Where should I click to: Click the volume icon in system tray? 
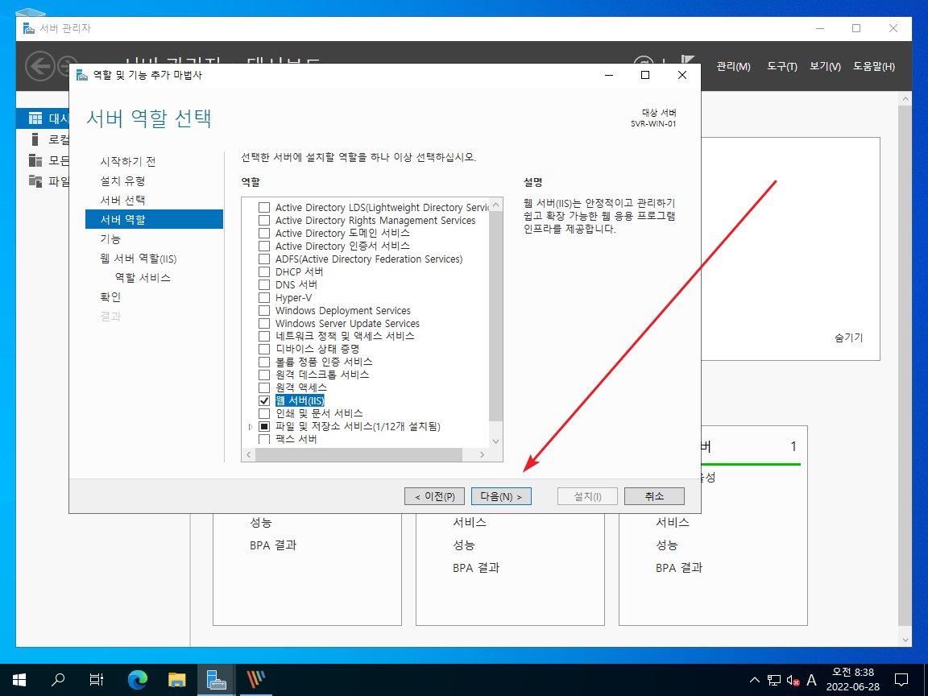click(x=793, y=681)
